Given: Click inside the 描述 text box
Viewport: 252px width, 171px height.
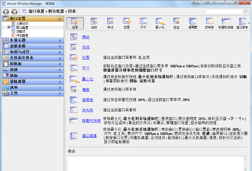Looking at the screenshot, I should (156, 163).
